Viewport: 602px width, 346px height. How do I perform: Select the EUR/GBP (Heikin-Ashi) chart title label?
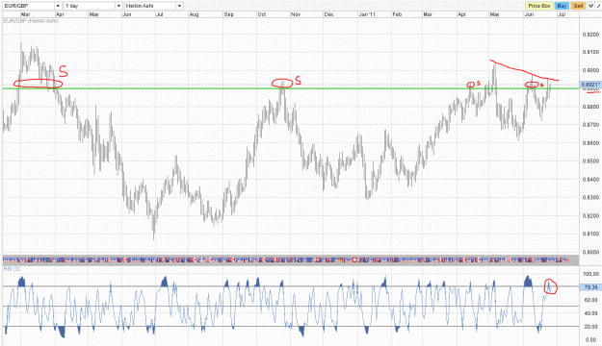31,21
